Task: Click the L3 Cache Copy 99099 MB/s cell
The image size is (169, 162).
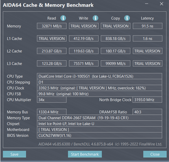Action: pos(116,63)
